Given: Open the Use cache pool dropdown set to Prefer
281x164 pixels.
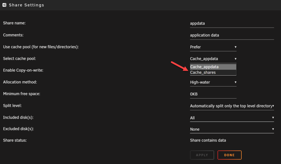Looking at the screenshot, I should [213, 47].
